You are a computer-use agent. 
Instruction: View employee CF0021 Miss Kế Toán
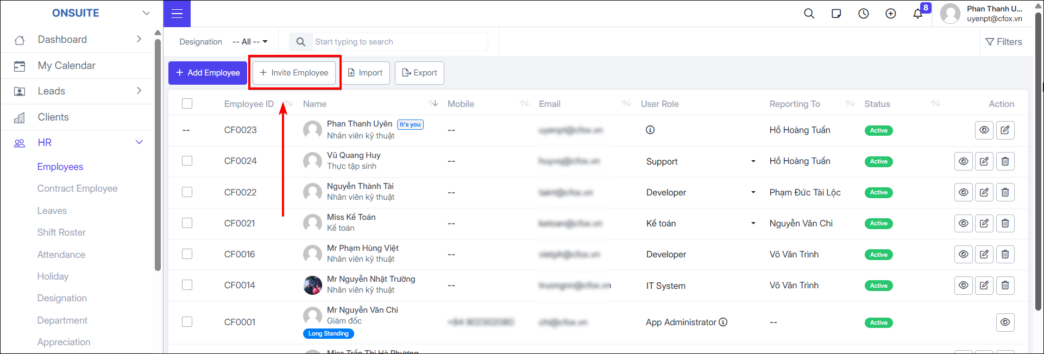point(964,223)
